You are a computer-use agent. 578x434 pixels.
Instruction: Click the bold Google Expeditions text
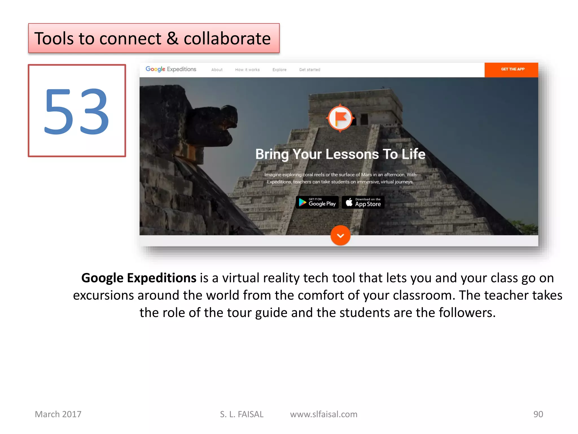click(139, 278)
